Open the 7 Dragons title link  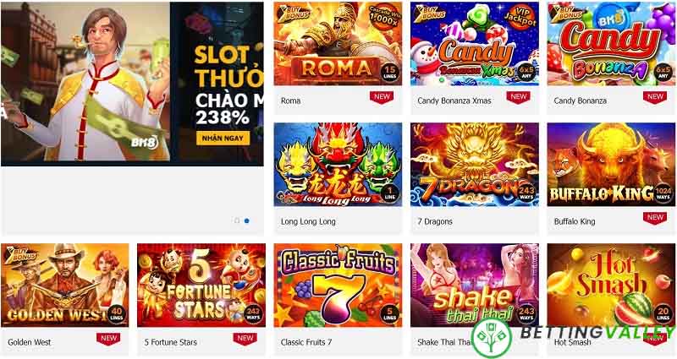pos(435,221)
